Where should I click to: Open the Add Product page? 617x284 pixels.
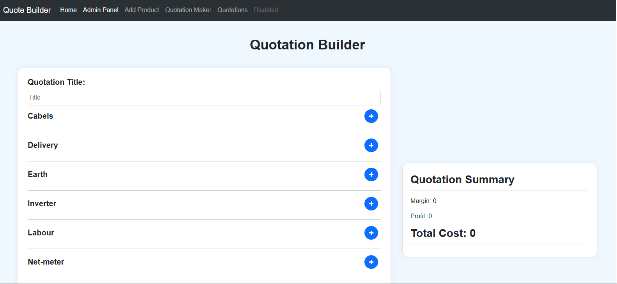pos(141,10)
